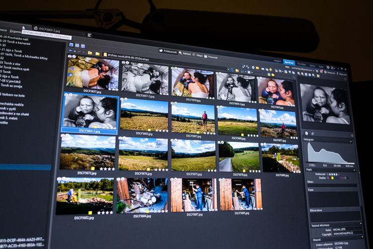Show the information tab icon in the side panel
Viewport: 373px width, 249px height.
pyautogui.click(x=307, y=133)
